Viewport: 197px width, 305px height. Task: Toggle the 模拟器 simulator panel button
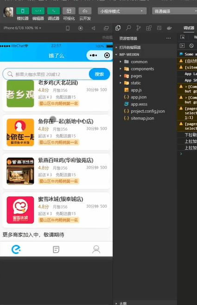point(23,11)
